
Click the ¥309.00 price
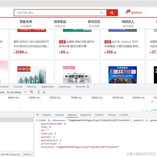click(110, 52)
